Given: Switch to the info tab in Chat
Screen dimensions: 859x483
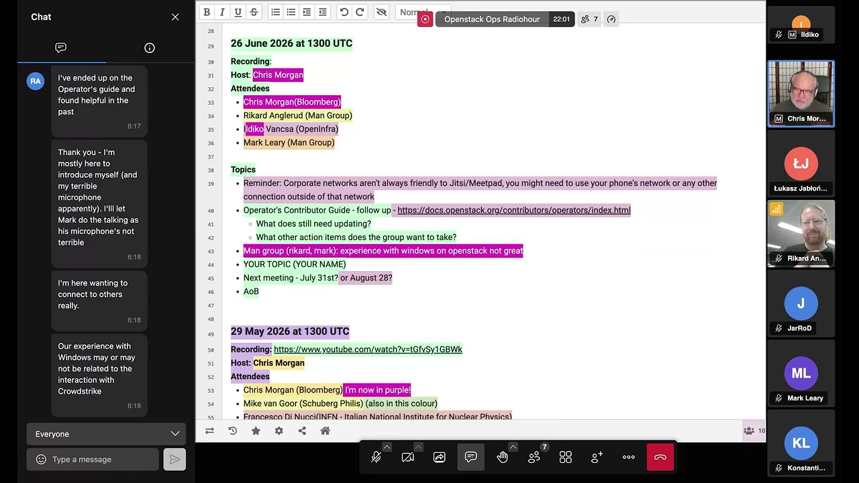Looking at the screenshot, I should [x=150, y=48].
